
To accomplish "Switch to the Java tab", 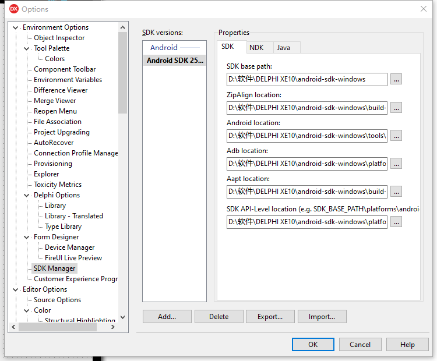I will pyautogui.click(x=287, y=48).
